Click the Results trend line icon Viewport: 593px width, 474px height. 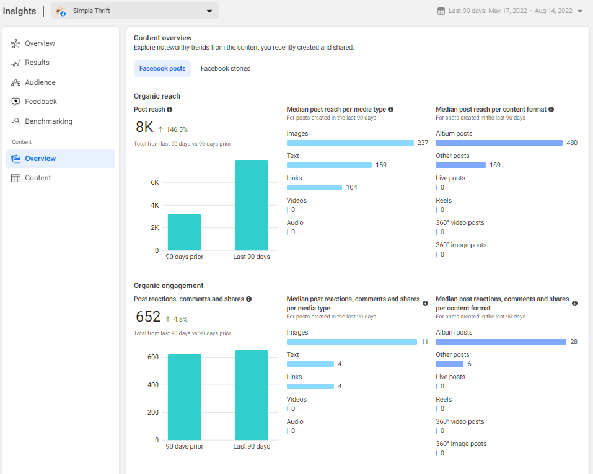click(x=15, y=63)
